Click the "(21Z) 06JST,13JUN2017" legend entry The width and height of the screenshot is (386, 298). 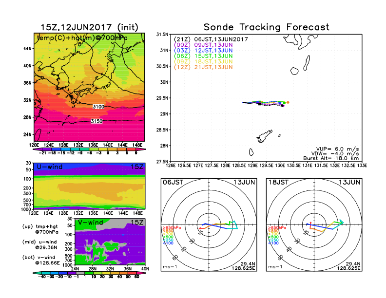(x=211, y=39)
